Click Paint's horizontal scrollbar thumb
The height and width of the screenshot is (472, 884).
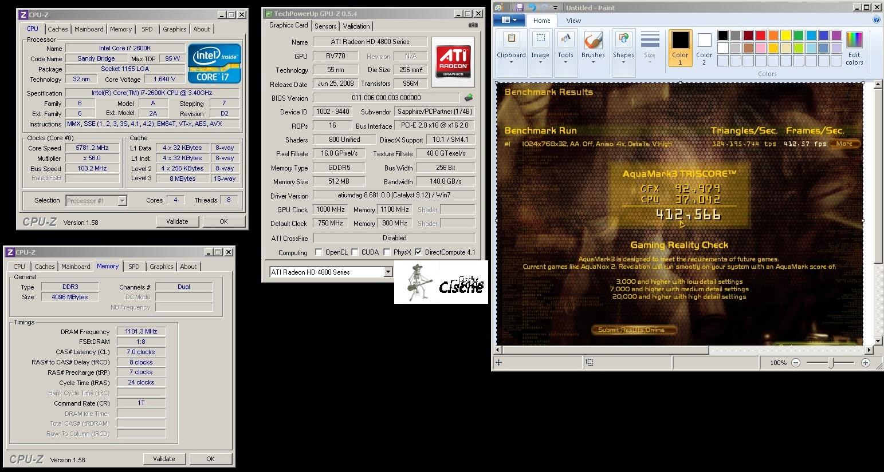pos(606,350)
